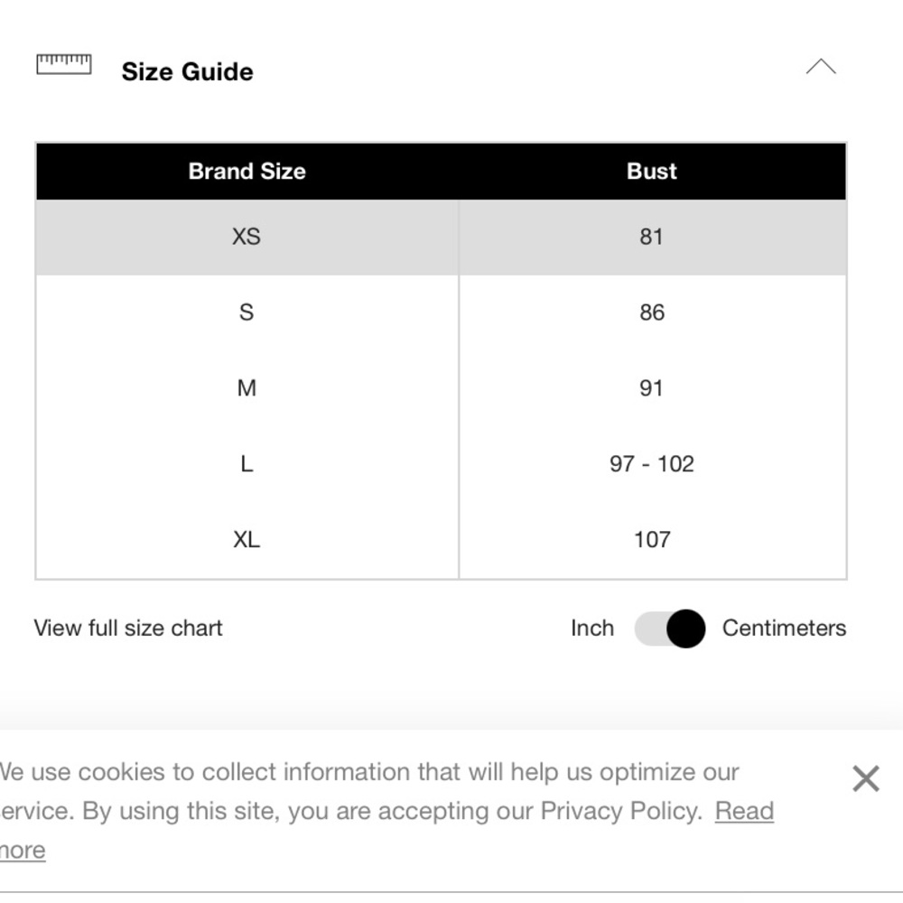Click the Brand Size column header
903x903 pixels.
pyautogui.click(x=247, y=172)
